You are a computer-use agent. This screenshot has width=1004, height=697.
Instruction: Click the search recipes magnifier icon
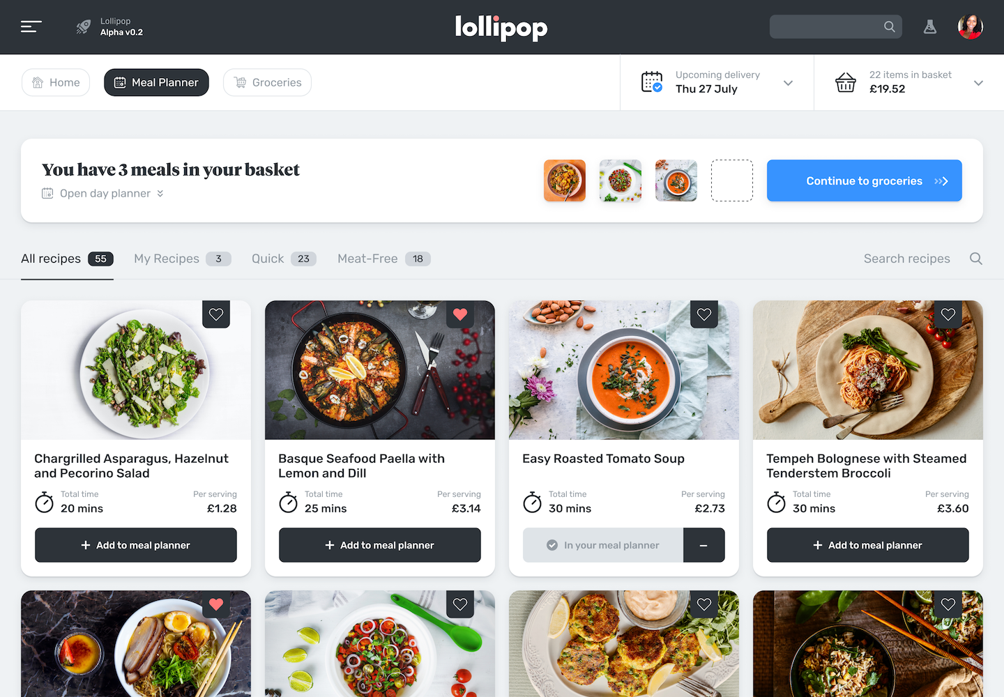coord(976,259)
